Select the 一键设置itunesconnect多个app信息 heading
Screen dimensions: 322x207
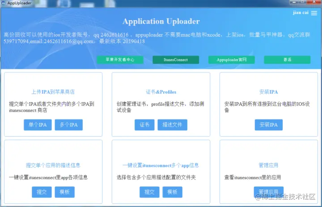tap(161, 165)
